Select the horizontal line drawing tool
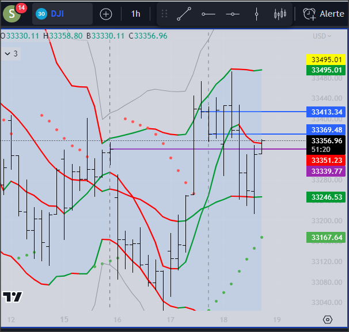Image resolution: width=349 pixels, height=332 pixels. [x=233, y=14]
